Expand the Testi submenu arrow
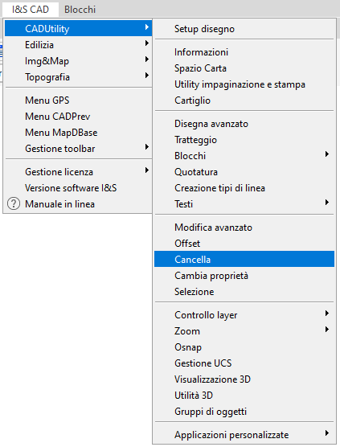This screenshot has width=340, height=447. [327, 203]
